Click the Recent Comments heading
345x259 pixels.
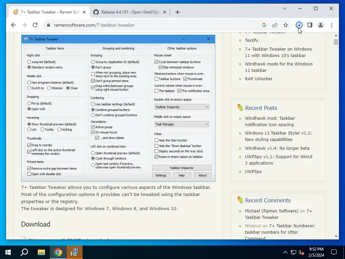268,200
